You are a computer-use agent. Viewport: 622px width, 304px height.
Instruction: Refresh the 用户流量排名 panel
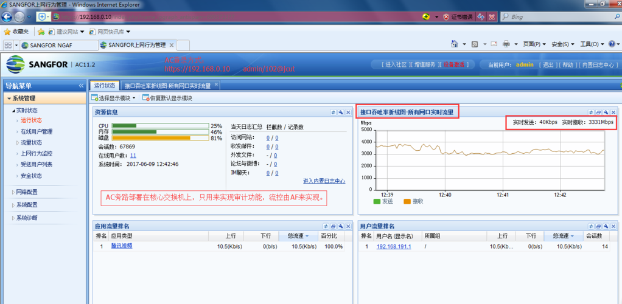pyautogui.click(x=591, y=226)
